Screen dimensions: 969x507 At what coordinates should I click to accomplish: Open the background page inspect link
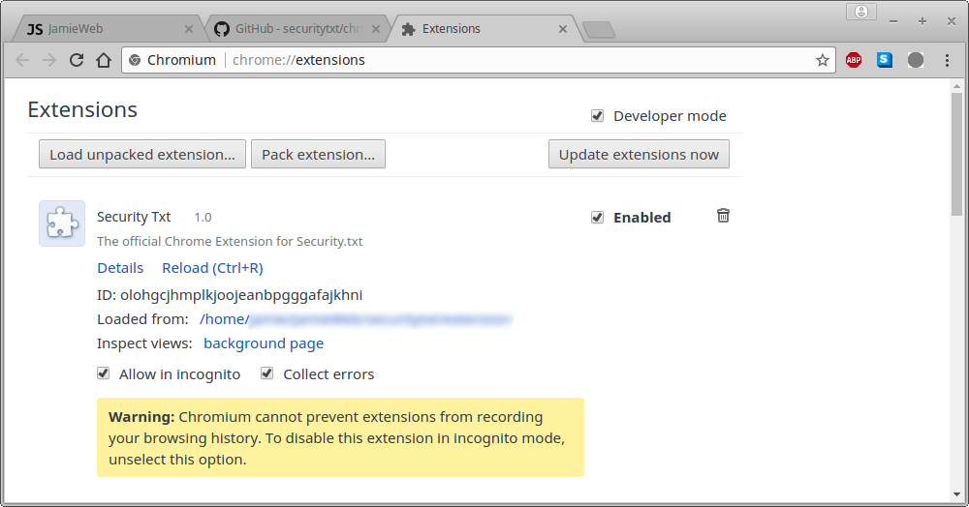tap(264, 343)
